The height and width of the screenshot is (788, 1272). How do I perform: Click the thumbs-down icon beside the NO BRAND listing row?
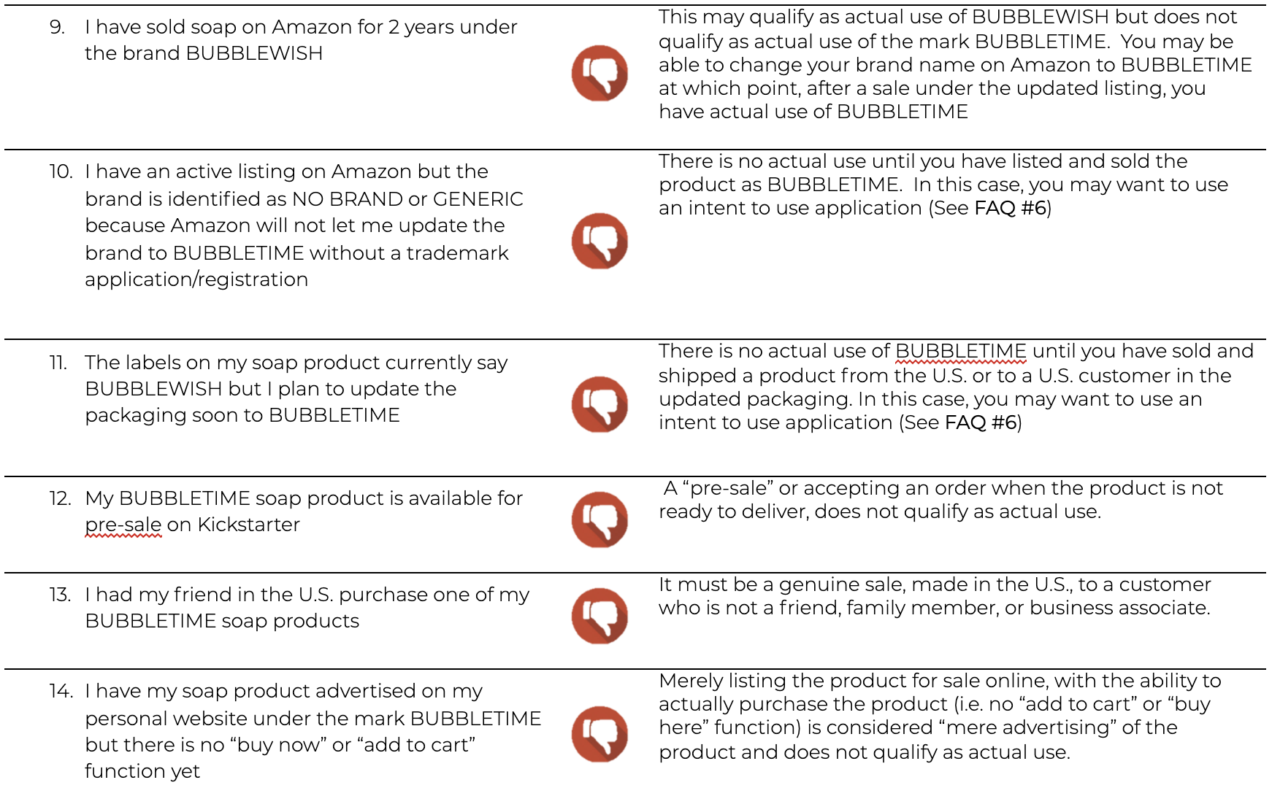tap(599, 241)
